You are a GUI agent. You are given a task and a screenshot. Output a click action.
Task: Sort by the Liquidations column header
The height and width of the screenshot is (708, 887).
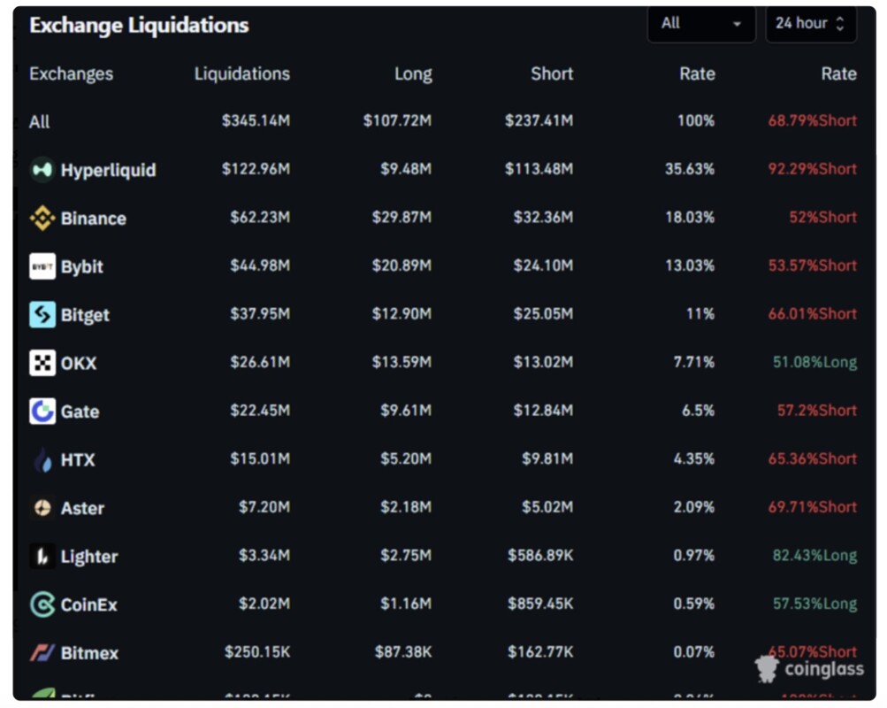tap(241, 74)
